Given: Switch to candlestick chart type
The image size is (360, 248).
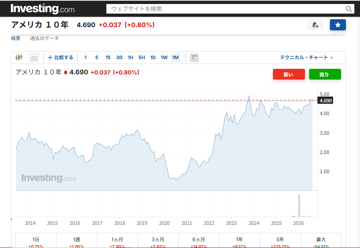Looking at the screenshot, I should click(19, 58).
